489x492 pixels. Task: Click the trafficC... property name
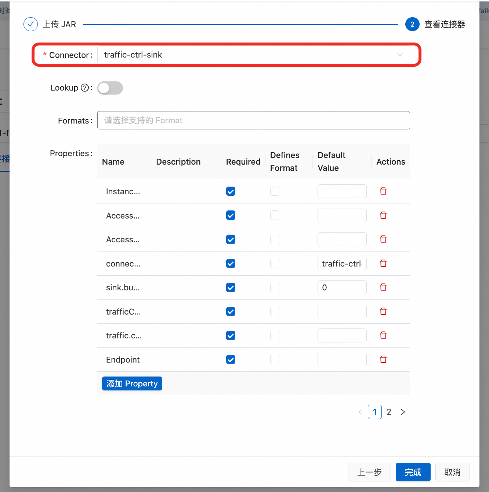pyautogui.click(x=123, y=312)
